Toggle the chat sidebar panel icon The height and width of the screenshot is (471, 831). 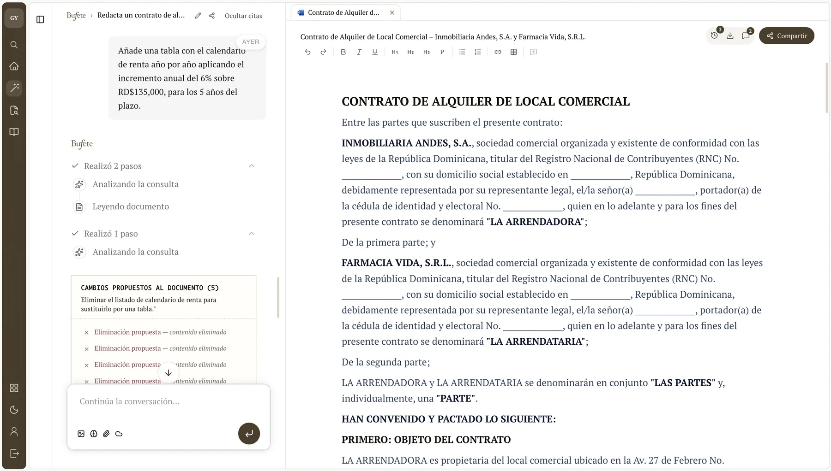pyautogui.click(x=40, y=19)
